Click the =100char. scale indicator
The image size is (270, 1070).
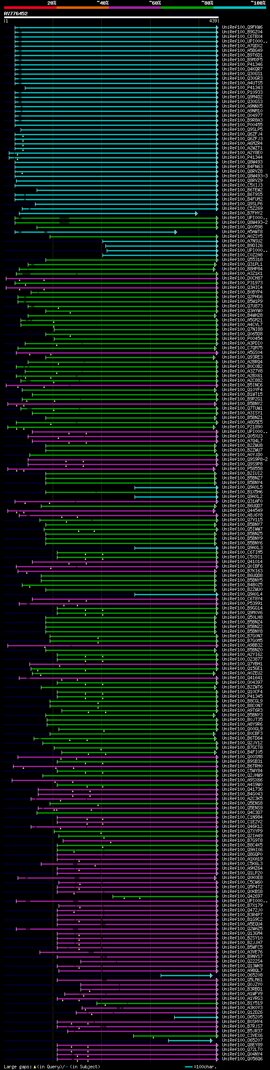click(200, 1067)
